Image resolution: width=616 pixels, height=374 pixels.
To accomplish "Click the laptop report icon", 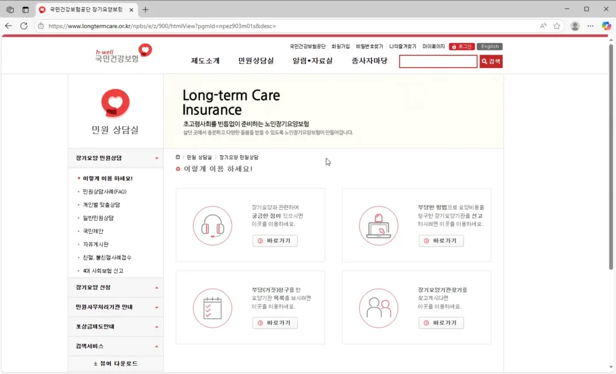I will click(x=379, y=225).
